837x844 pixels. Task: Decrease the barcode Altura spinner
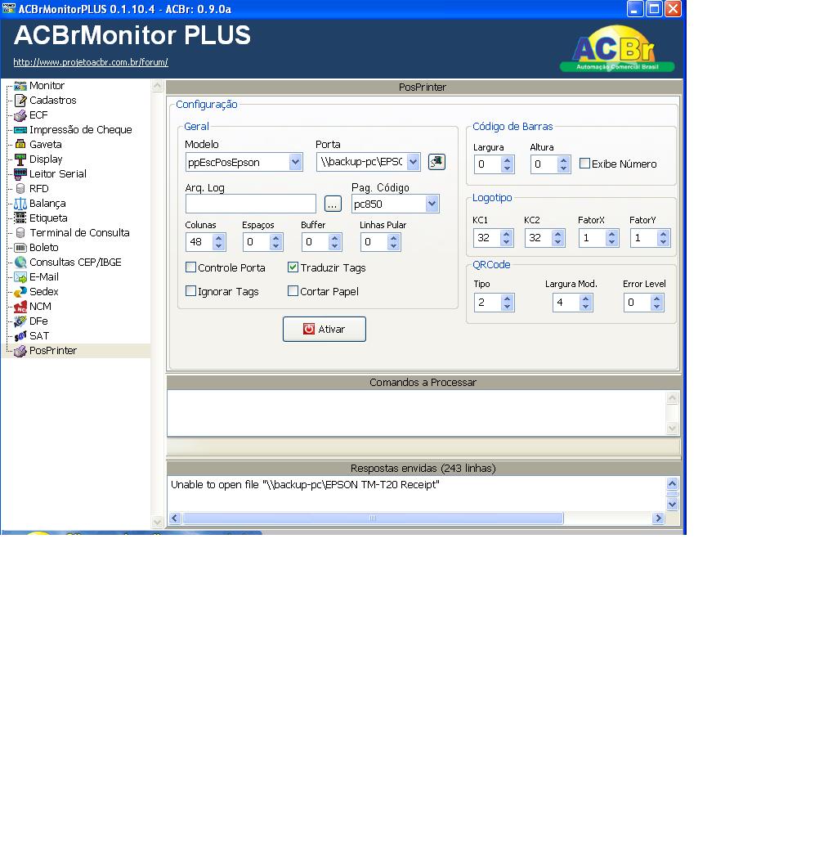[x=563, y=168]
